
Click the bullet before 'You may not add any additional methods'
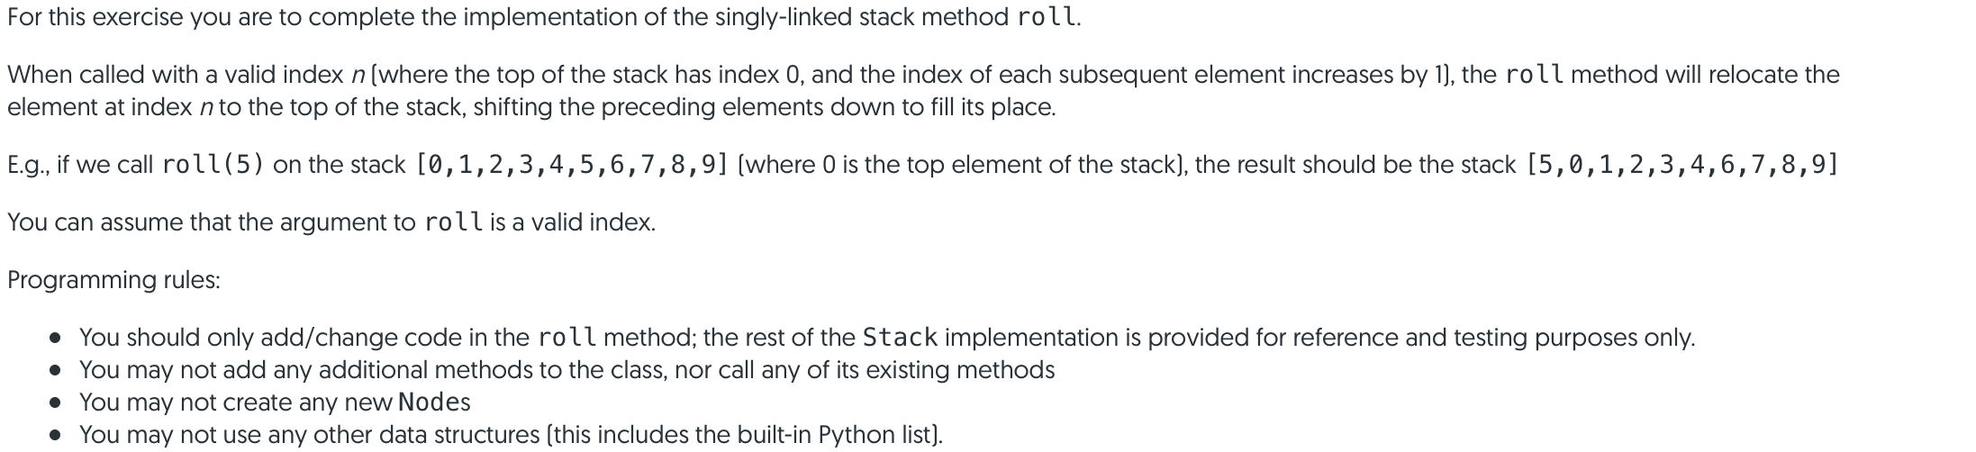click(x=56, y=370)
